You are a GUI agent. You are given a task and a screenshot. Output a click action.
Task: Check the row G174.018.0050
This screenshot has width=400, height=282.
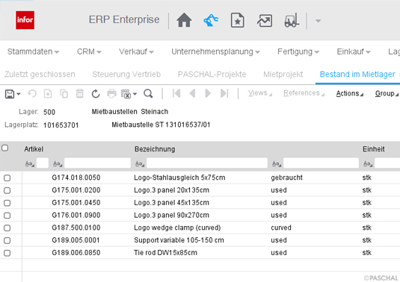7,178
